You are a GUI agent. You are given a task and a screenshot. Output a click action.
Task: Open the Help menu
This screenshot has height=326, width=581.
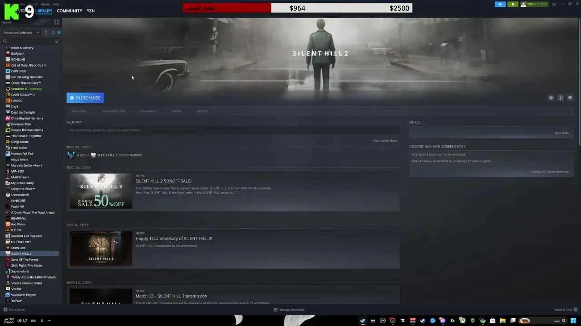(56, 4)
